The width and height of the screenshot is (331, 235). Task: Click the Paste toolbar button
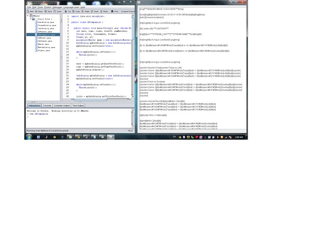[85, 11]
